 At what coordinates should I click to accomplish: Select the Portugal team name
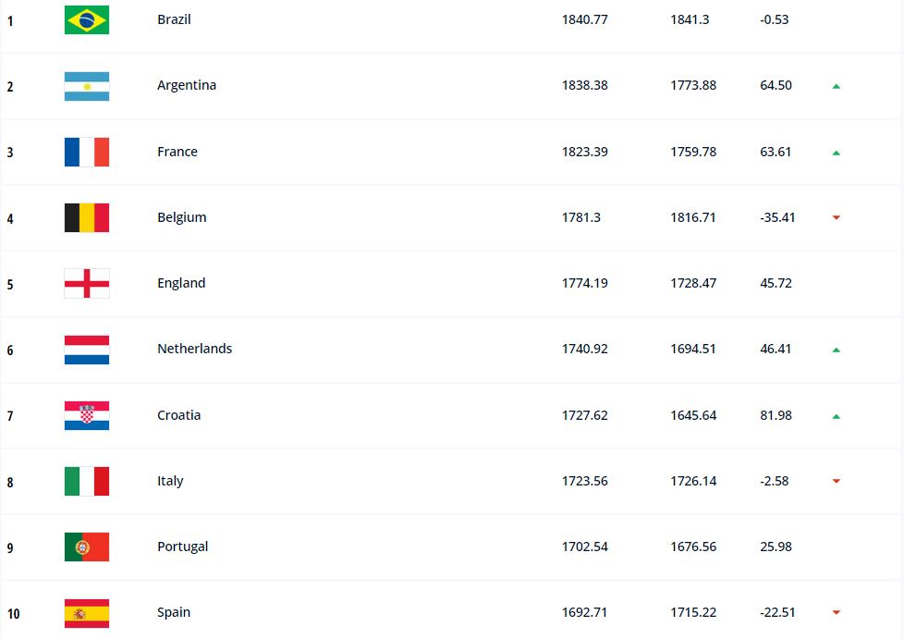(x=182, y=547)
